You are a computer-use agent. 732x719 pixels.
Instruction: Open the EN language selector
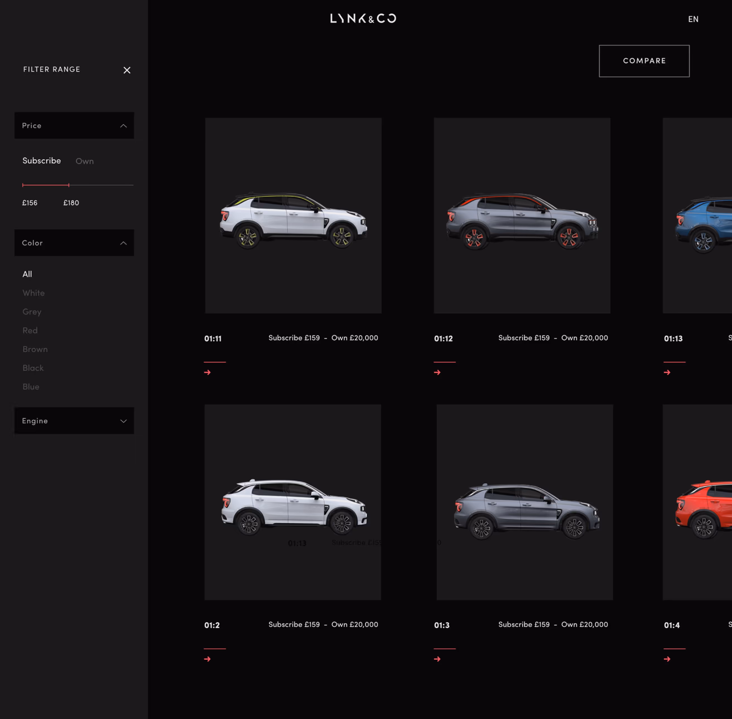tap(693, 19)
